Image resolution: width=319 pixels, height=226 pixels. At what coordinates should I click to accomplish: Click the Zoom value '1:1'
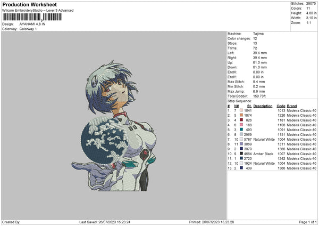pyautogui.click(x=308, y=22)
